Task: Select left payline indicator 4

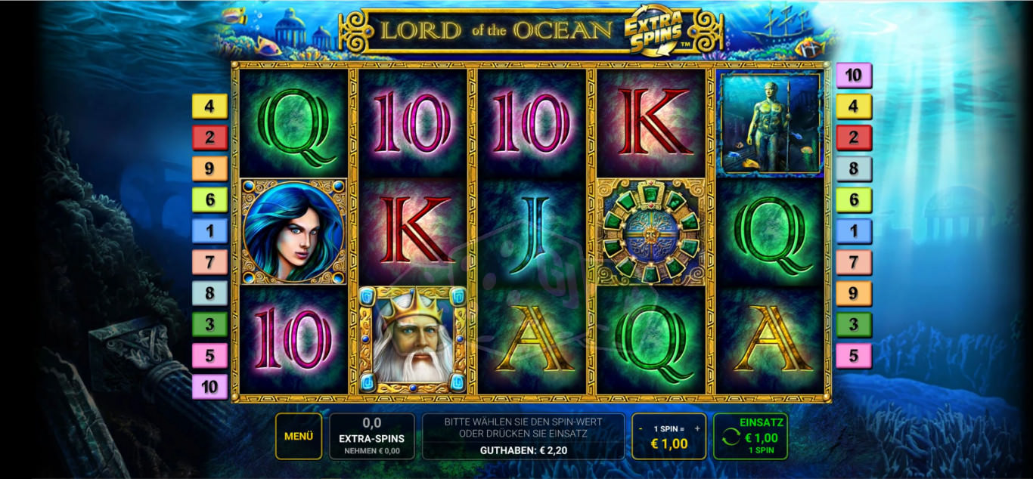Action: pyautogui.click(x=209, y=107)
